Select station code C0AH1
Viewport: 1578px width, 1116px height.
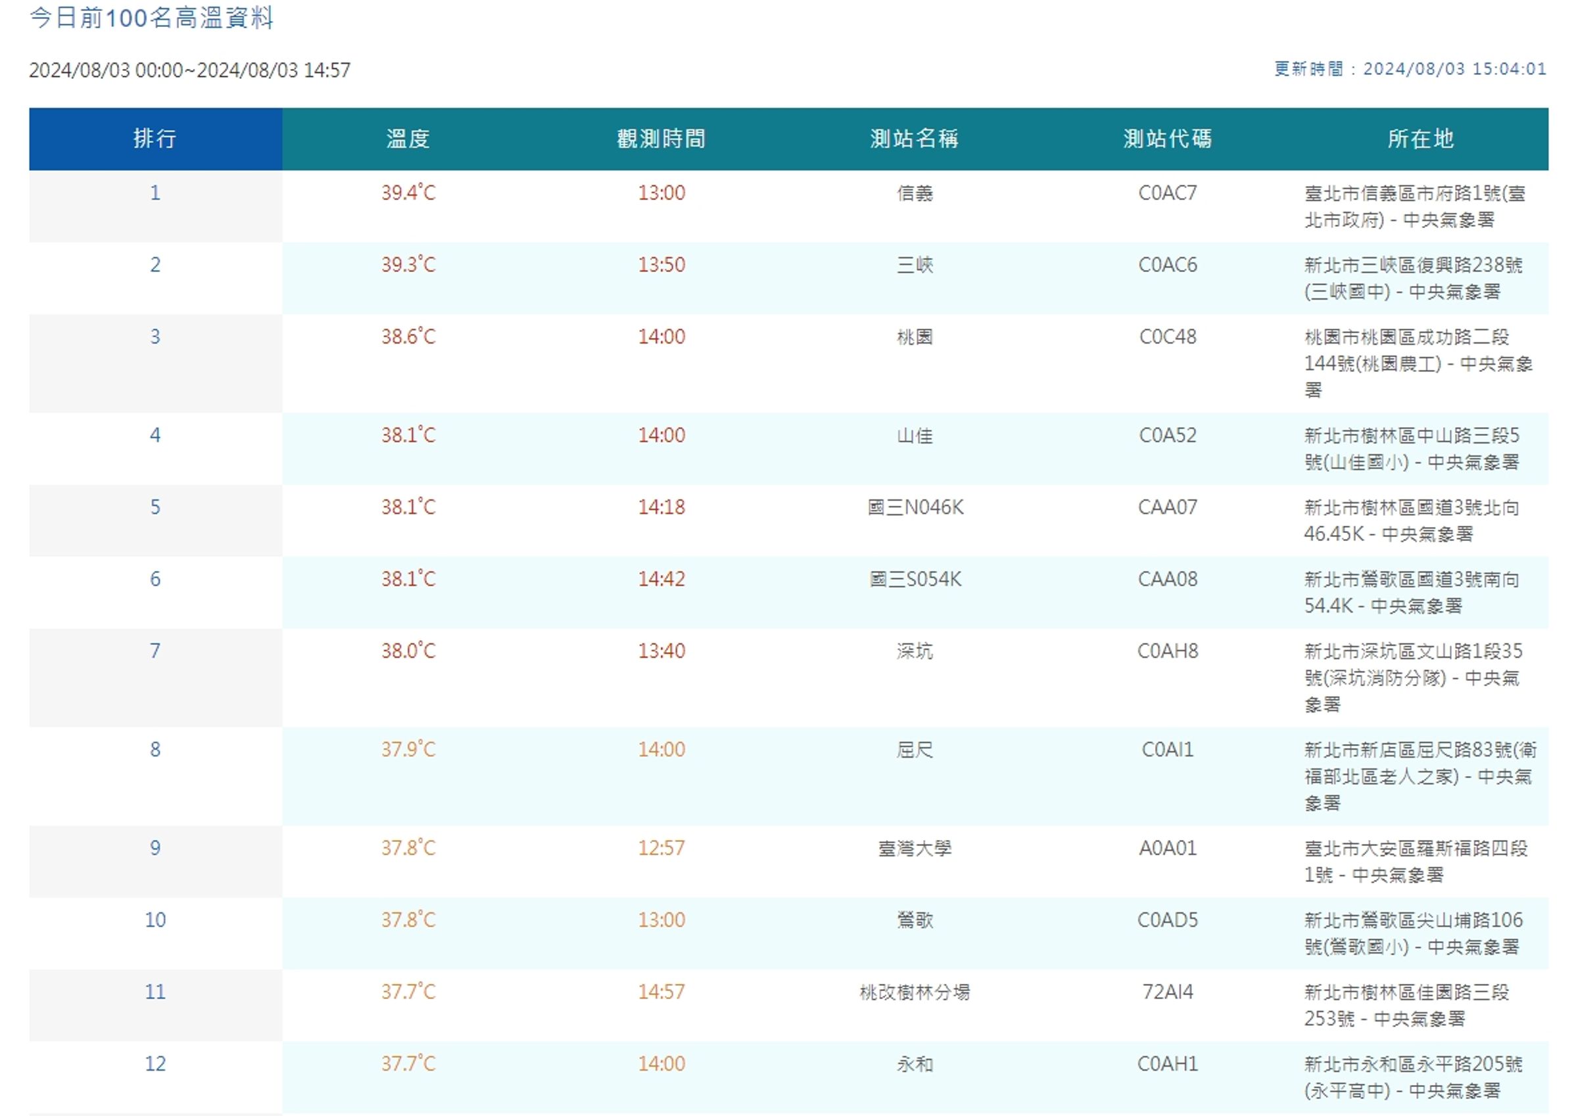click(x=1168, y=1064)
